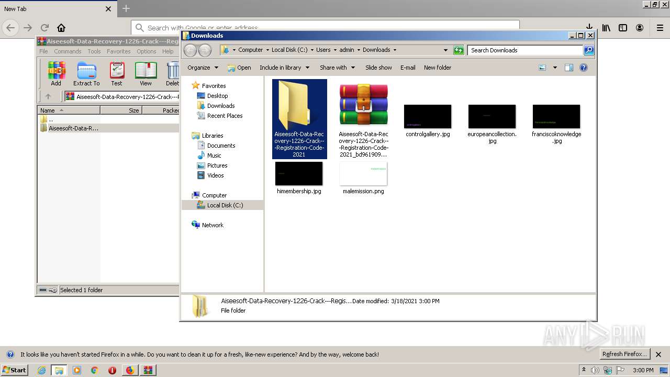Click the Chrome taskbar icon

[94, 370]
